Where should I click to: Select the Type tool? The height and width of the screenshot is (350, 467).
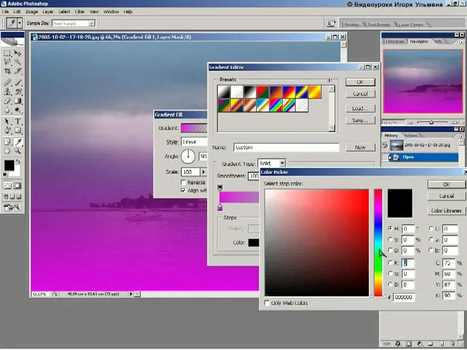18,122
